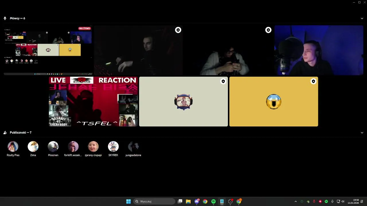This screenshot has height=206, width=367.
Task: Select the blue-lit webcam with microphone tile
Action: pos(319,50)
